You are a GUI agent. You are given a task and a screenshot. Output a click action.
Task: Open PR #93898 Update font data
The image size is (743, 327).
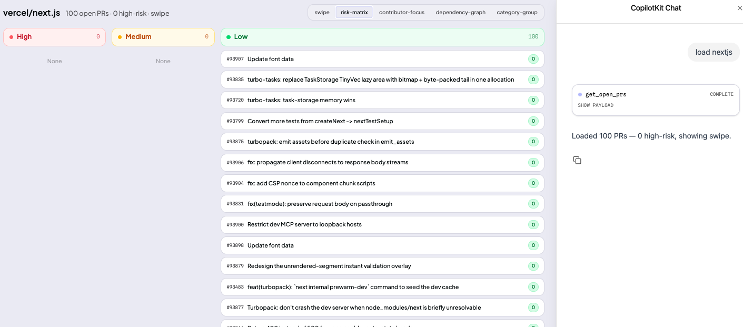point(382,245)
